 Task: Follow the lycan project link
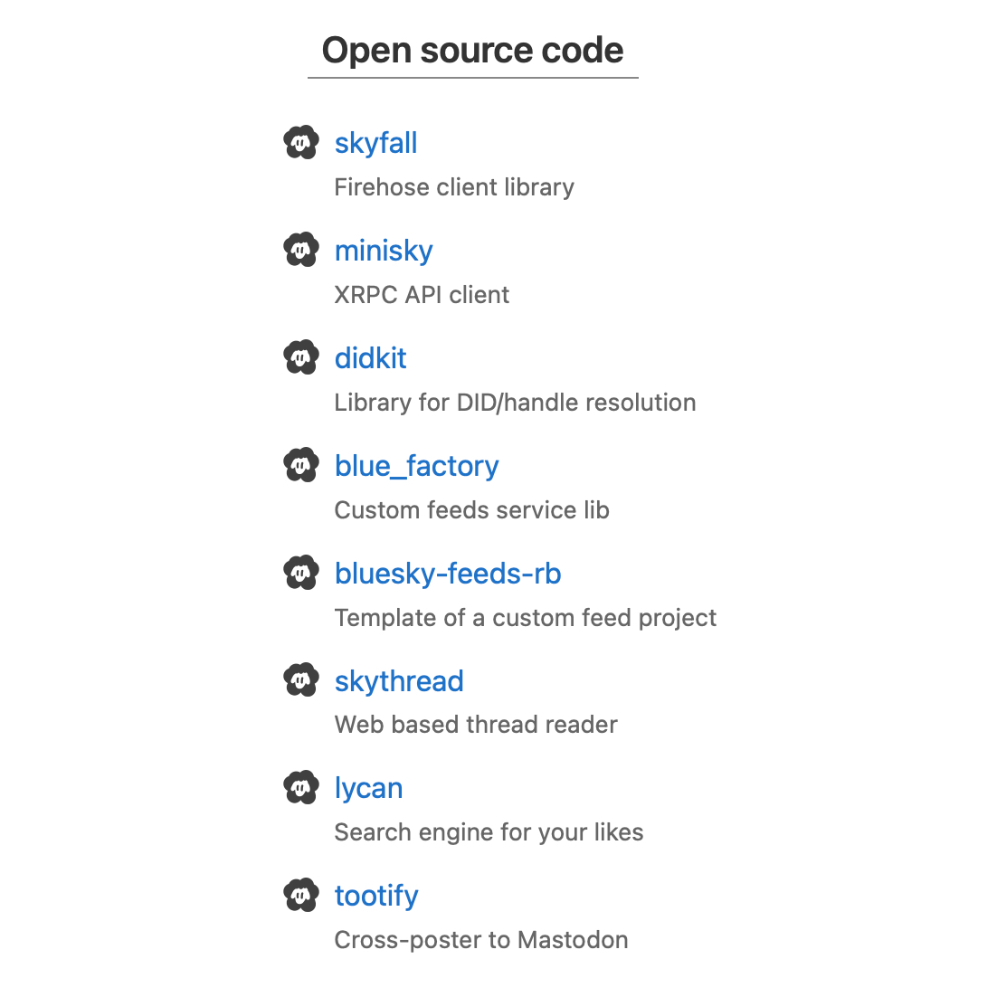click(368, 788)
